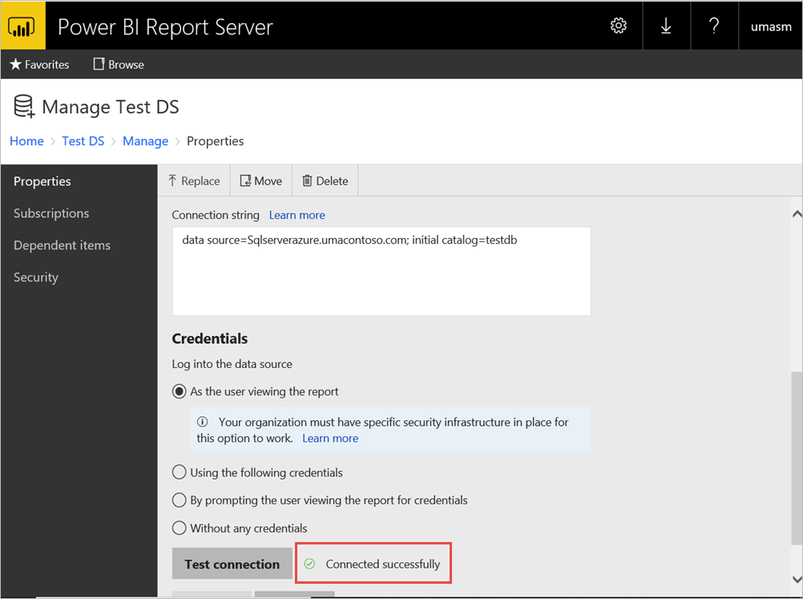This screenshot has height=599, width=803.
Task: Switch to the Subscriptions section
Action: [x=50, y=213]
